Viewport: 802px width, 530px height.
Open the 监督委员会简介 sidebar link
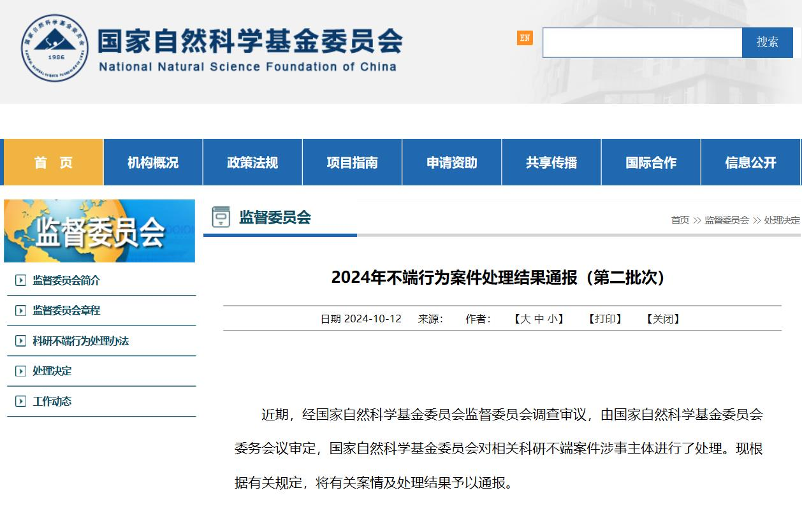coord(66,280)
